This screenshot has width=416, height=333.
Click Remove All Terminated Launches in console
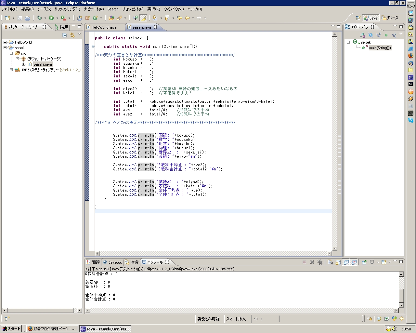320,262
